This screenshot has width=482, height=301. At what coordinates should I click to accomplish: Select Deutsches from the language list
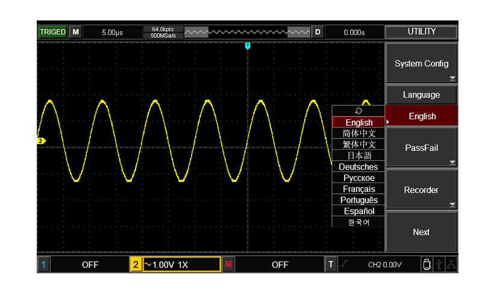(x=358, y=167)
